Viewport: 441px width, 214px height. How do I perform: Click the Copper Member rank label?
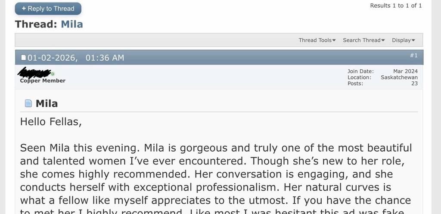click(x=43, y=81)
